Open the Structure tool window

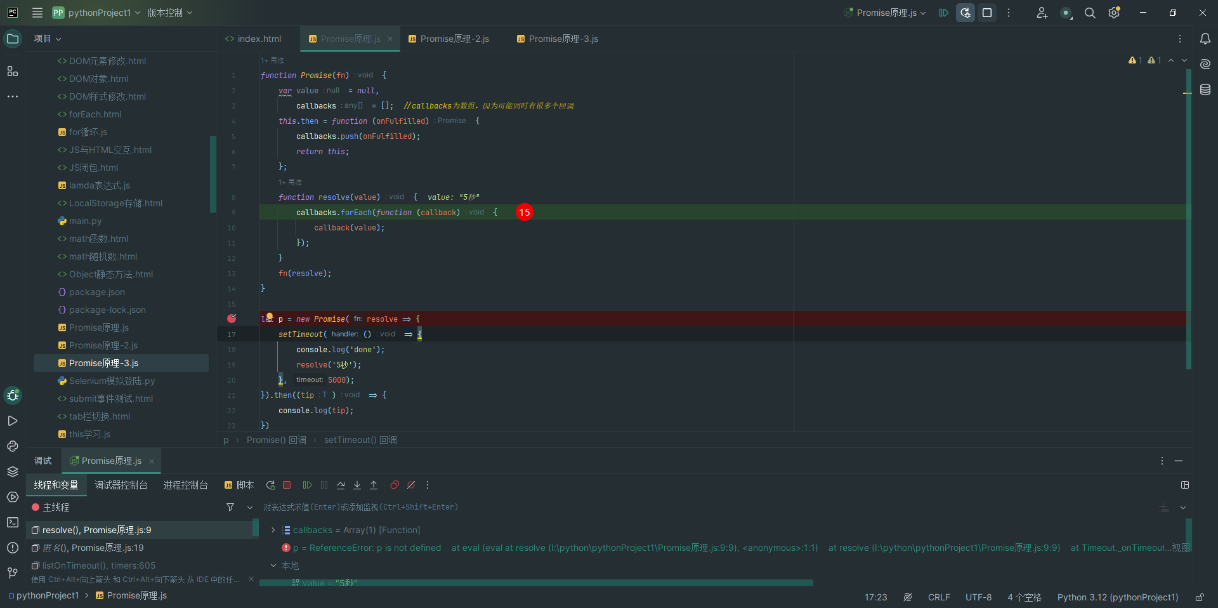coord(13,71)
